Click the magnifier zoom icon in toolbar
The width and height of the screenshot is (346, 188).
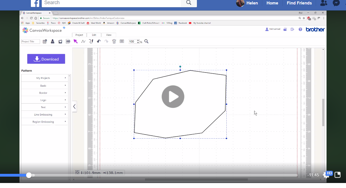click(146, 41)
